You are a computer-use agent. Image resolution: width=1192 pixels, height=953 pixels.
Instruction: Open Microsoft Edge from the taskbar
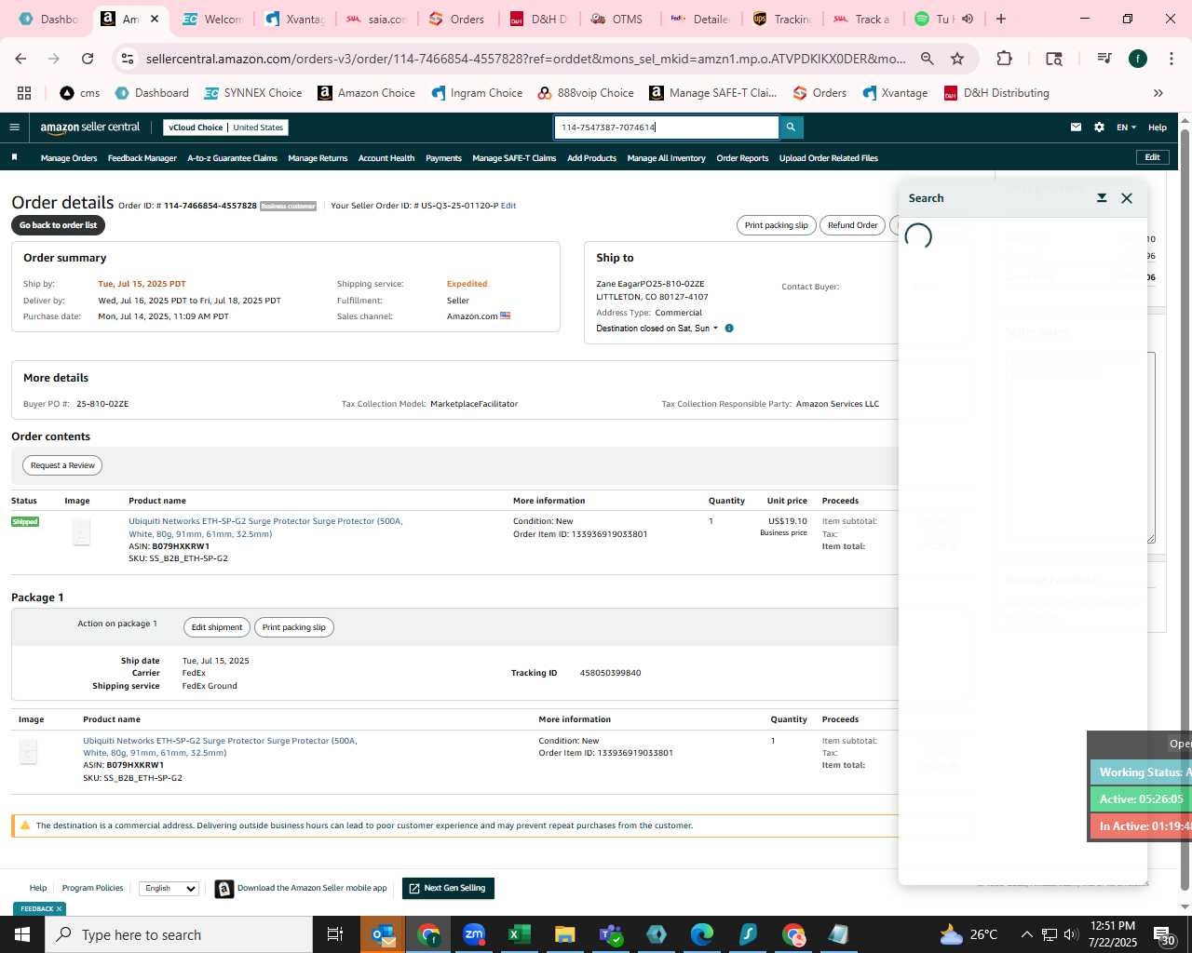tap(702, 934)
